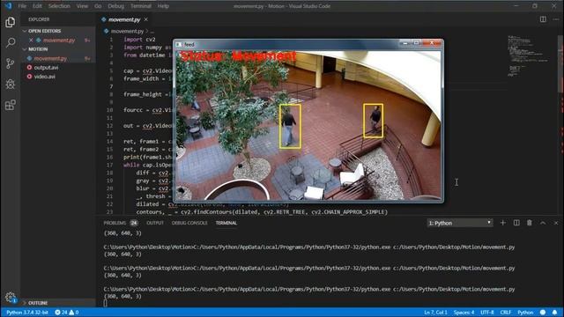This screenshot has height=317, width=564.
Task: Open the Edit menu
Action: tap(37, 6)
